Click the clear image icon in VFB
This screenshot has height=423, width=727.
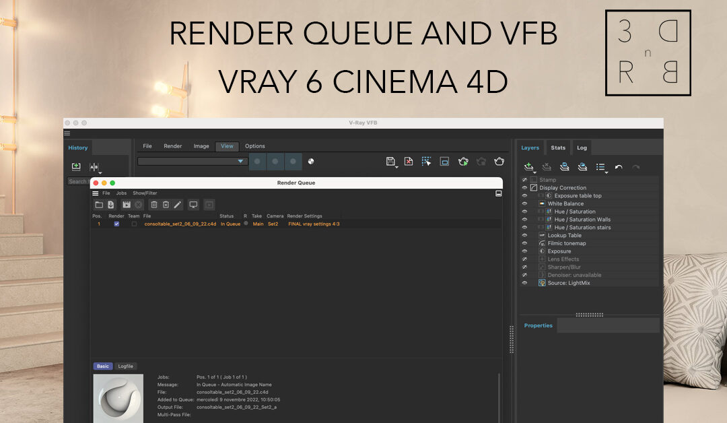pyautogui.click(x=408, y=161)
